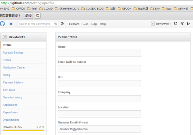The image size is (193, 135).
Task: Click the blue notification indicator dot
Action: (x=11, y=24)
